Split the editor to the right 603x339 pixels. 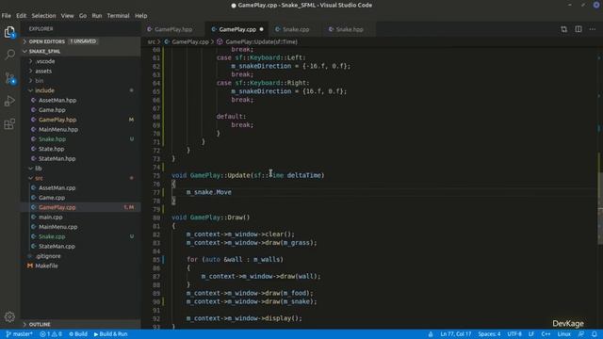579,29
